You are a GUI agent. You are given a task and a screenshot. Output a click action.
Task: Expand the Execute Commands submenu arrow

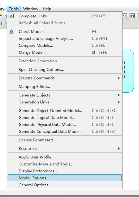pos(119,78)
